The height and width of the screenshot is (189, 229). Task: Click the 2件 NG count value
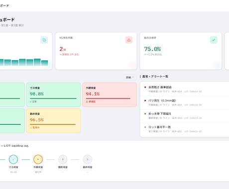[x=63, y=49]
